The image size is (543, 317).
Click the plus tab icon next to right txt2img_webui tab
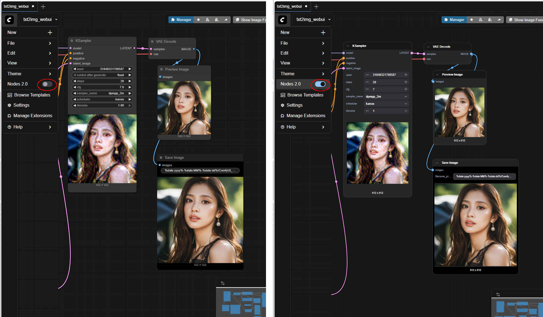pyautogui.click(x=316, y=6)
